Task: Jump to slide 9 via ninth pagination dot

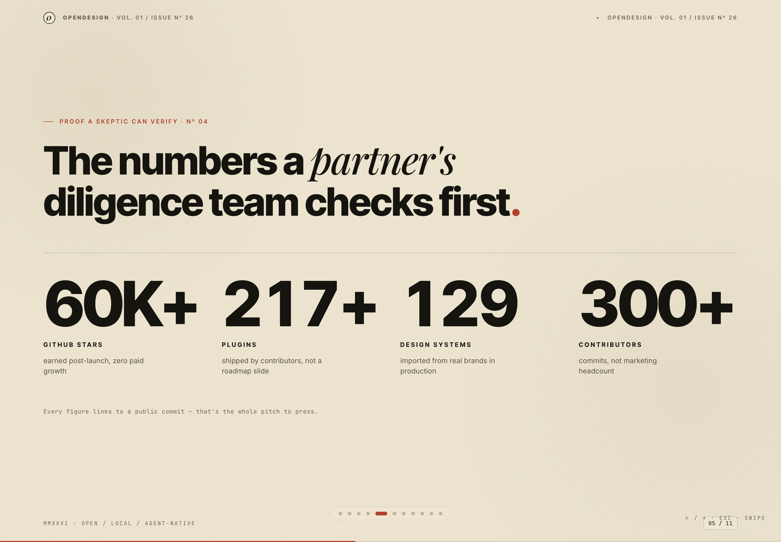Action: 422,514
